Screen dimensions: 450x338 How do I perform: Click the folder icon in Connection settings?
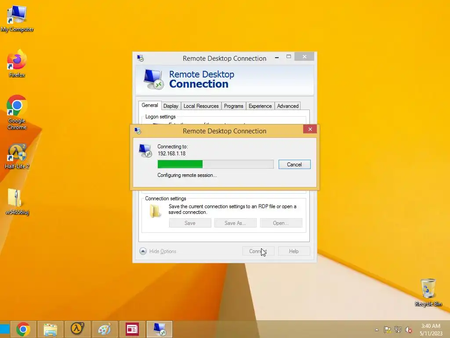tap(155, 211)
